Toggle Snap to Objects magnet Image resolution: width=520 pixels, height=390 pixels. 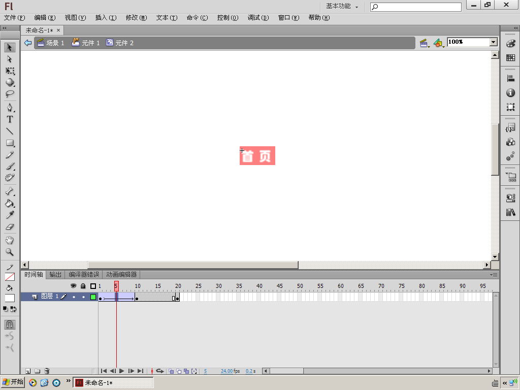click(x=10, y=324)
